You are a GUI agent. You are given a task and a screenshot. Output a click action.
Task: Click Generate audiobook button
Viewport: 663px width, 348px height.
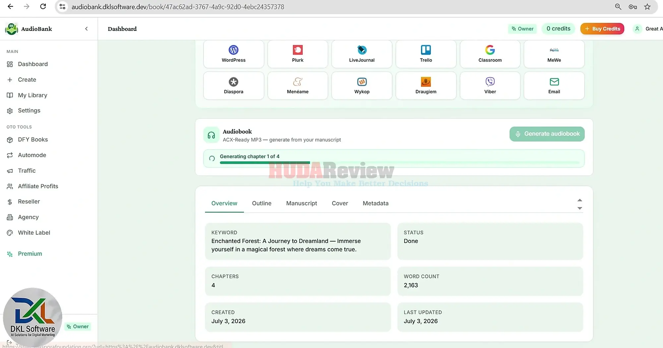click(547, 134)
